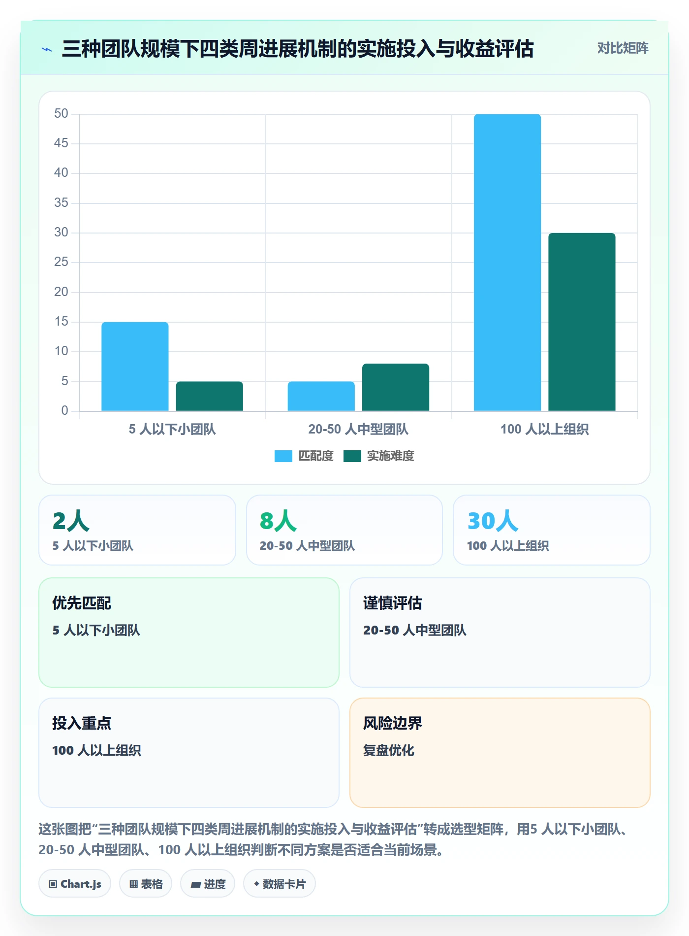Open the 投入重点 matrix card

[x=189, y=753]
